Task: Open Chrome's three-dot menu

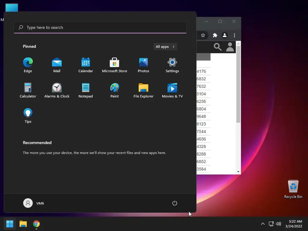Action: click(234, 35)
